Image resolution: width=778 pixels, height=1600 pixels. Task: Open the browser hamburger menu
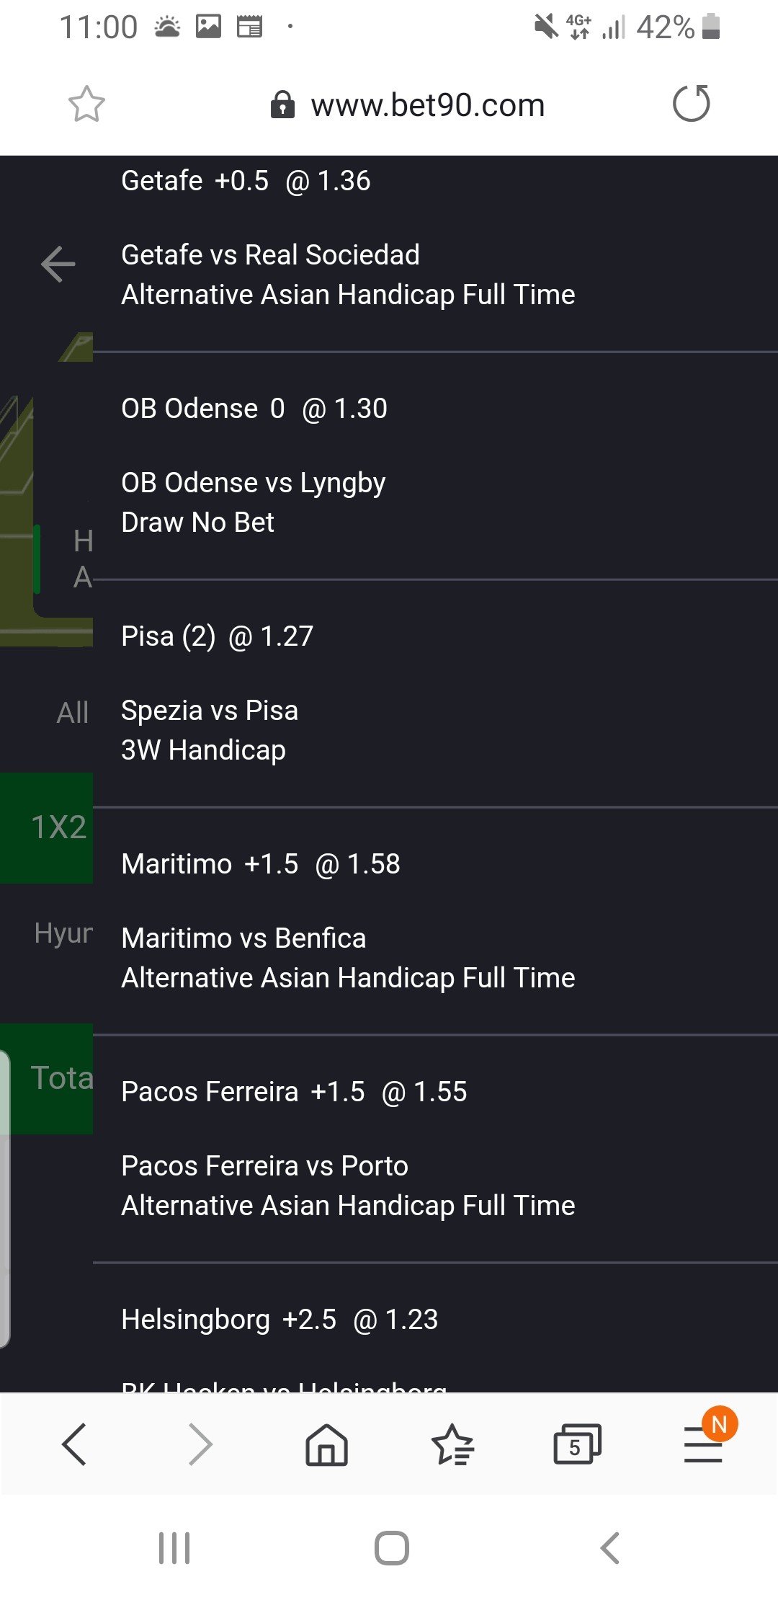point(703,1444)
